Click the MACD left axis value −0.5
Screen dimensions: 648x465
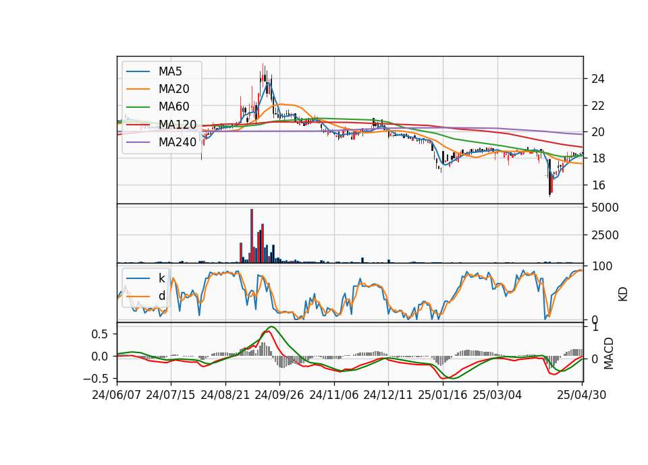95,378
